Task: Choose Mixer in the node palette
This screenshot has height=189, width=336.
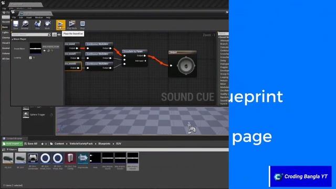Action: point(223,84)
